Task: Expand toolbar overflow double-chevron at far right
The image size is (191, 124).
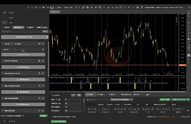Action: pyautogui.click(x=189, y=7)
